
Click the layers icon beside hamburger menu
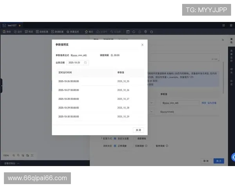click(231, 25)
